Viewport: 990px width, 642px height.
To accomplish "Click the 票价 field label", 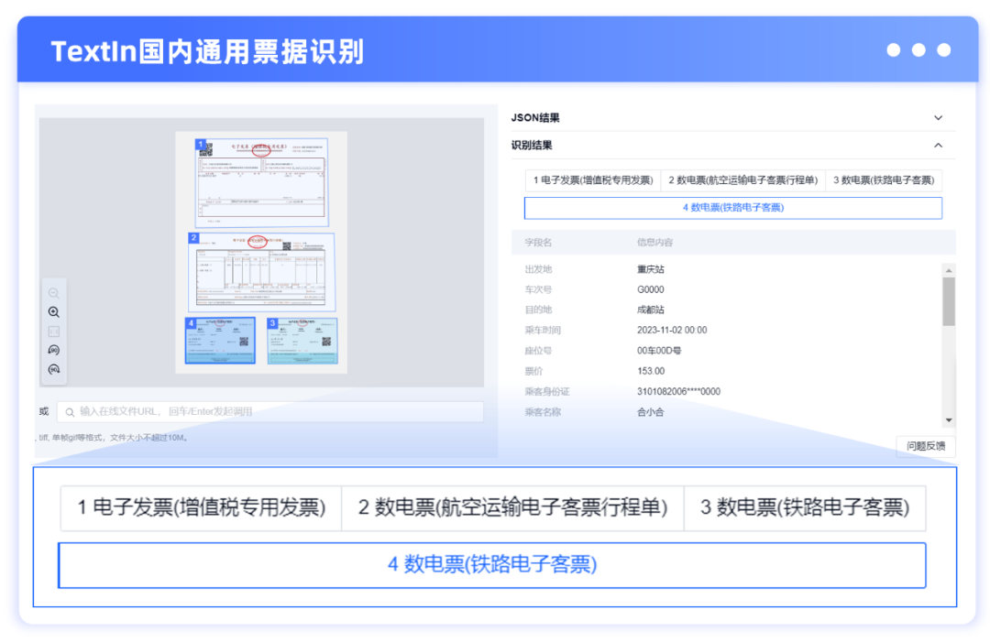I will coord(533,371).
